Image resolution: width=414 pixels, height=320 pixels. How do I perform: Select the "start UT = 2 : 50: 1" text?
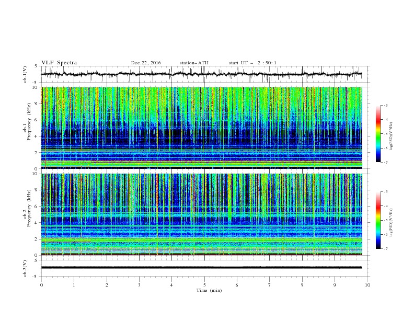[x=252, y=63]
